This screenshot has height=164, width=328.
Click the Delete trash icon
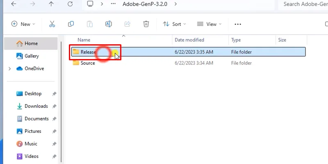pyautogui.click(x=146, y=24)
